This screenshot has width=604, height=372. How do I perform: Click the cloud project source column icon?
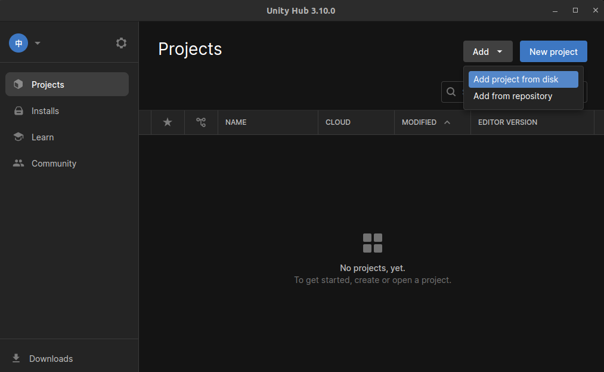tap(201, 122)
